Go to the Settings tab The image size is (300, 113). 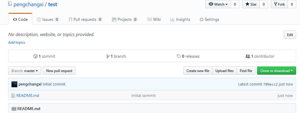click(x=209, y=19)
